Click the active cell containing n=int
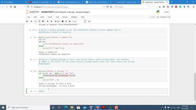 pyautogui.click(x=103, y=91)
